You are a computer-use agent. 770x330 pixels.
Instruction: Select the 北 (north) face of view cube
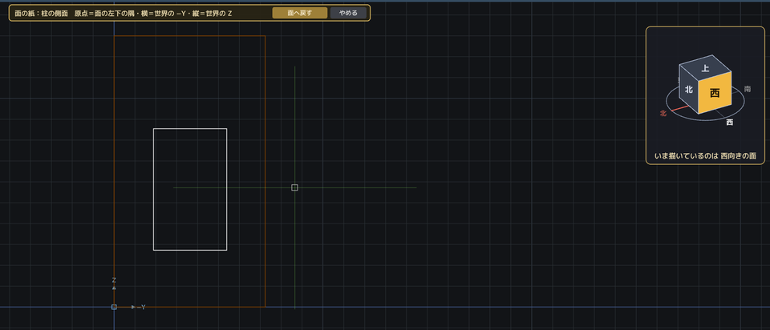click(688, 90)
